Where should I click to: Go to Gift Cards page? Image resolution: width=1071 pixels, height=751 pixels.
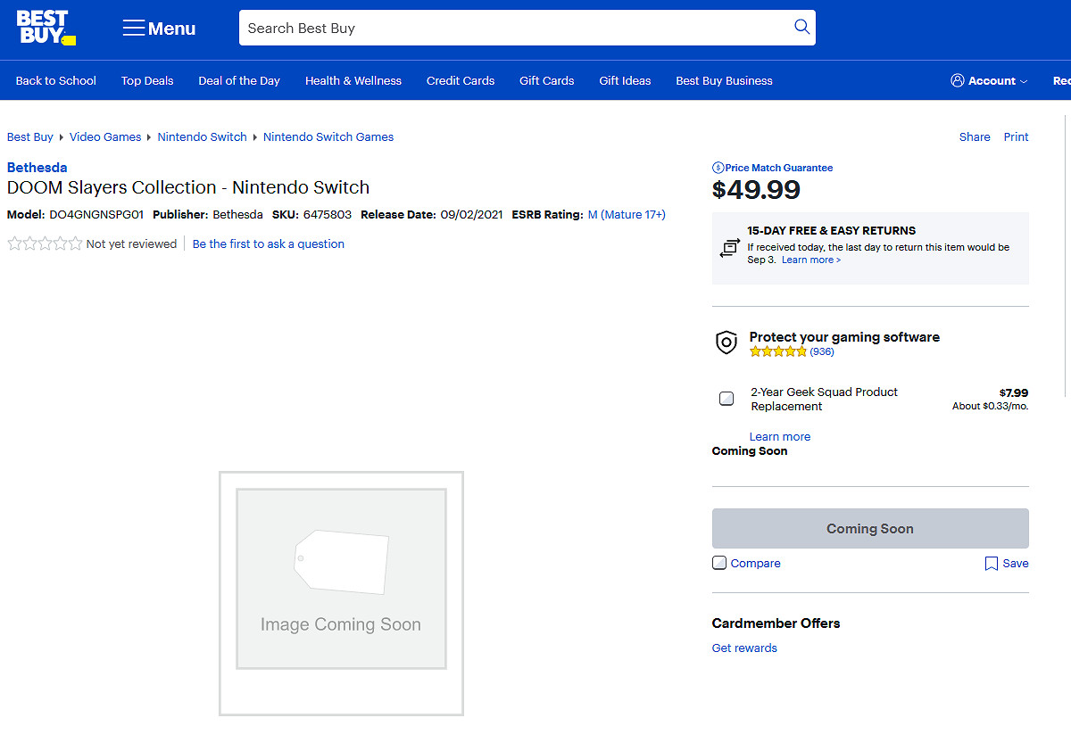point(546,80)
